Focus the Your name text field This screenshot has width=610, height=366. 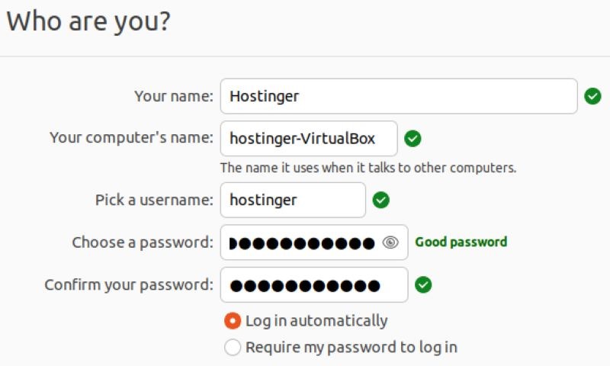pyautogui.click(x=398, y=96)
